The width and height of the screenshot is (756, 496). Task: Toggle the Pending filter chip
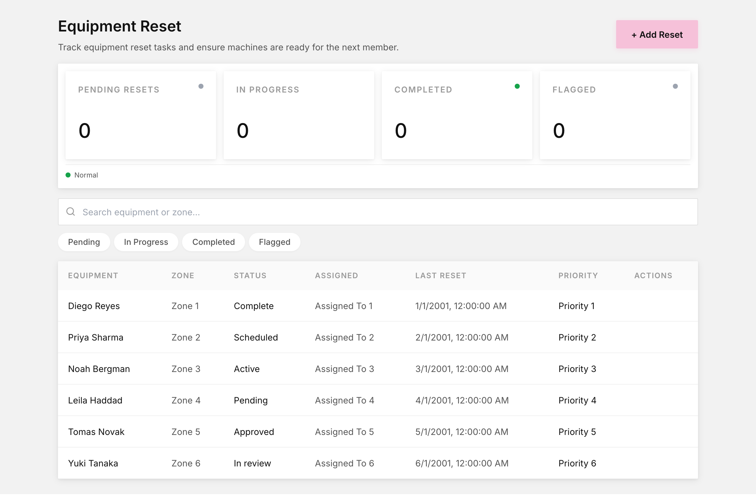(x=84, y=242)
